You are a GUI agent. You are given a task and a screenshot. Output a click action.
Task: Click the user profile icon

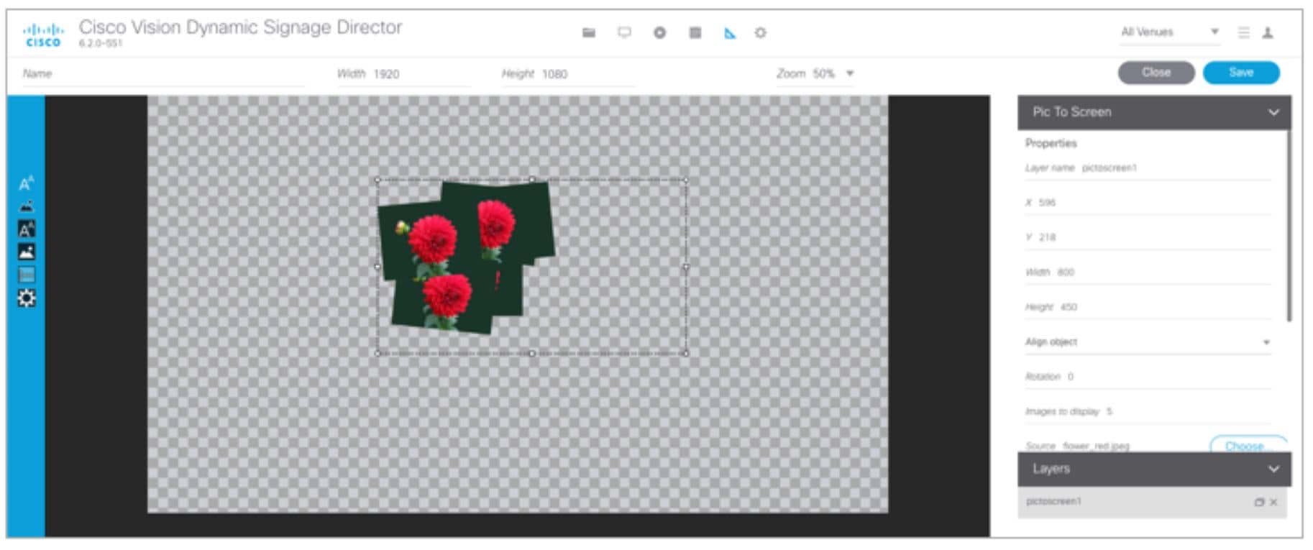1268,32
